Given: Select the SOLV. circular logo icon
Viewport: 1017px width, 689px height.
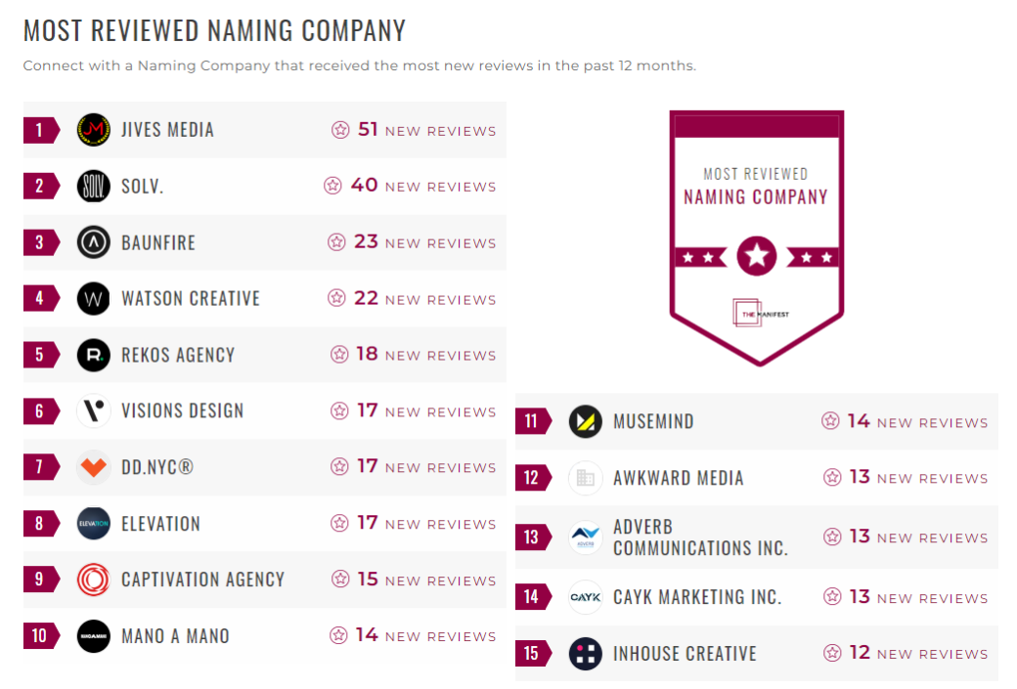Looking at the screenshot, I should 93,186.
